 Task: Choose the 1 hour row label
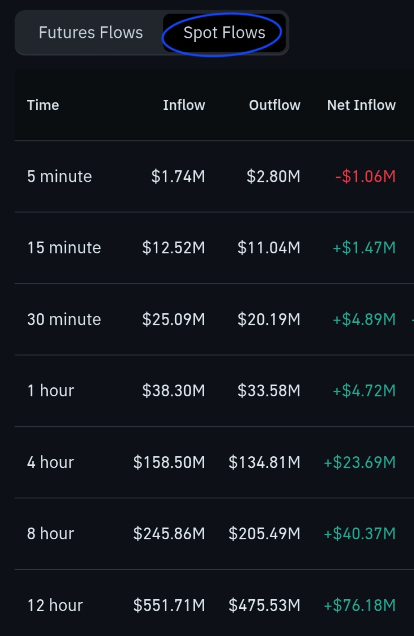[50, 391]
